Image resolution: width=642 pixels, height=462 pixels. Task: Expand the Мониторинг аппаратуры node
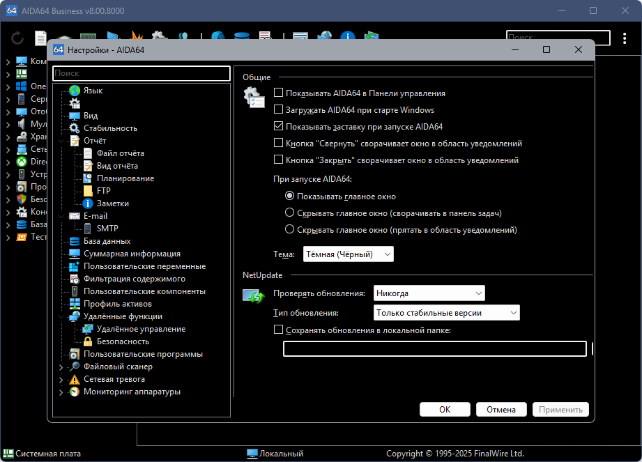61,392
